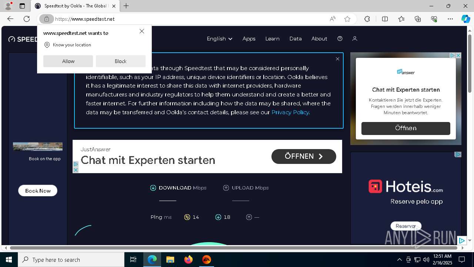This screenshot has height=267, width=474.
Task: Click the Hoteis.com ad logo
Action: tap(406, 186)
